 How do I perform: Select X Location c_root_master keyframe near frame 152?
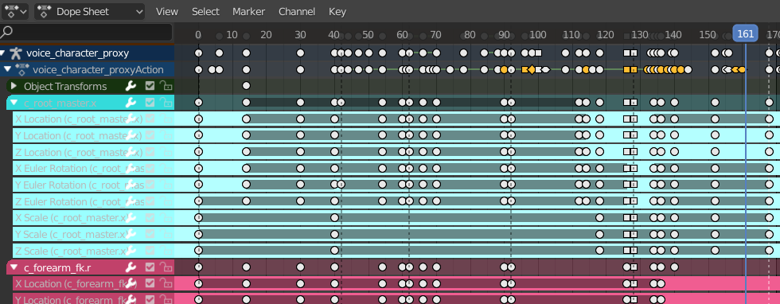[715, 119]
